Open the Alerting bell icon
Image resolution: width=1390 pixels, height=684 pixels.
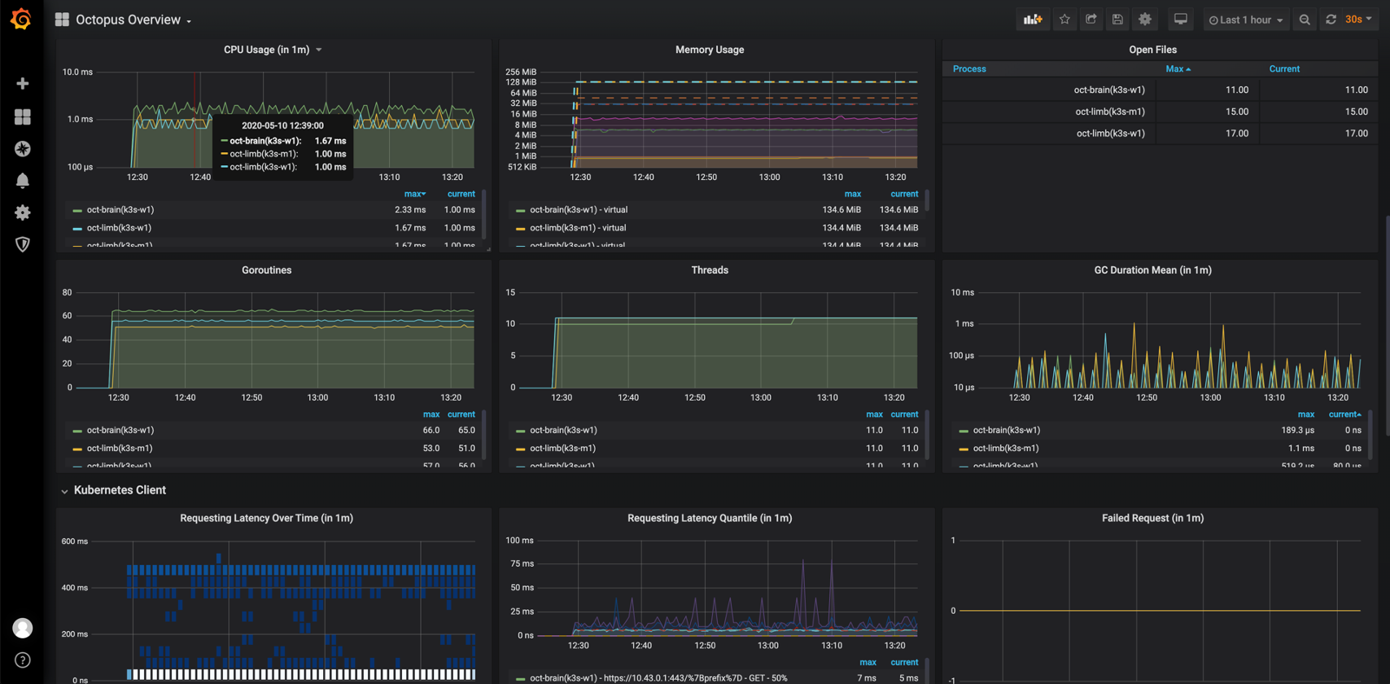tap(23, 181)
